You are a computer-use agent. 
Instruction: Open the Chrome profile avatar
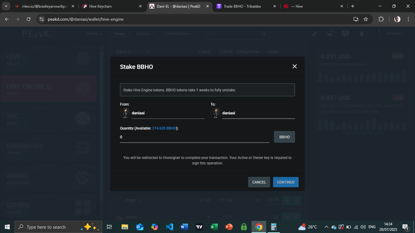pyautogui.click(x=397, y=19)
